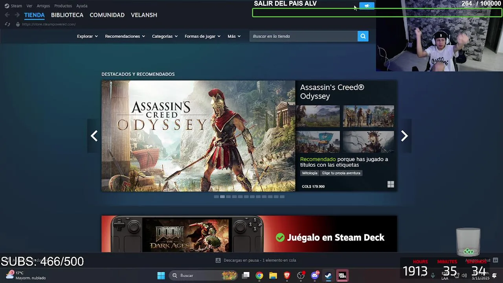Open the friends and chat icon
503x283 pixels.
pyautogui.click(x=495, y=260)
